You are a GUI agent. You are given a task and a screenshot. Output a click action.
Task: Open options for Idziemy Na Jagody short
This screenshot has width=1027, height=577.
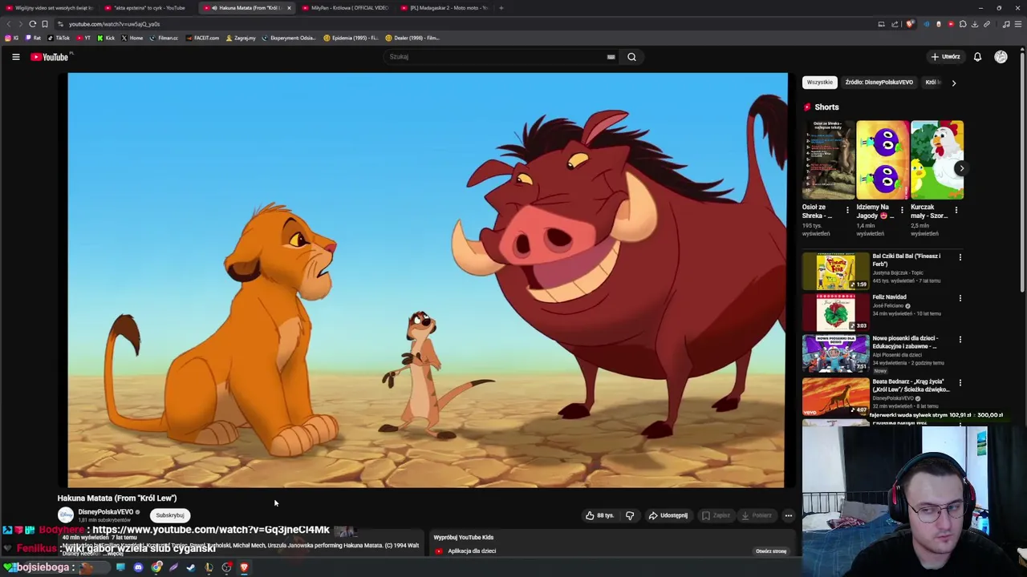click(x=902, y=211)
